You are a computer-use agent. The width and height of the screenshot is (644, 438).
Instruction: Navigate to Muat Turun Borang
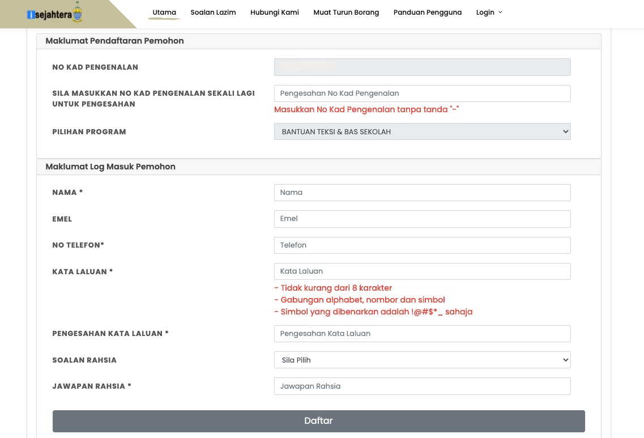tap(346, 12)
